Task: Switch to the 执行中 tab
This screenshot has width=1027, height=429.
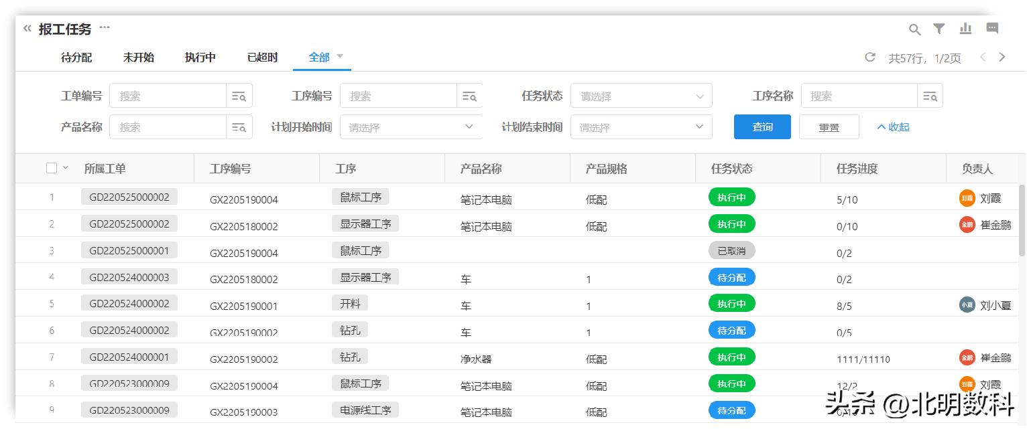Action: [200, 58]
